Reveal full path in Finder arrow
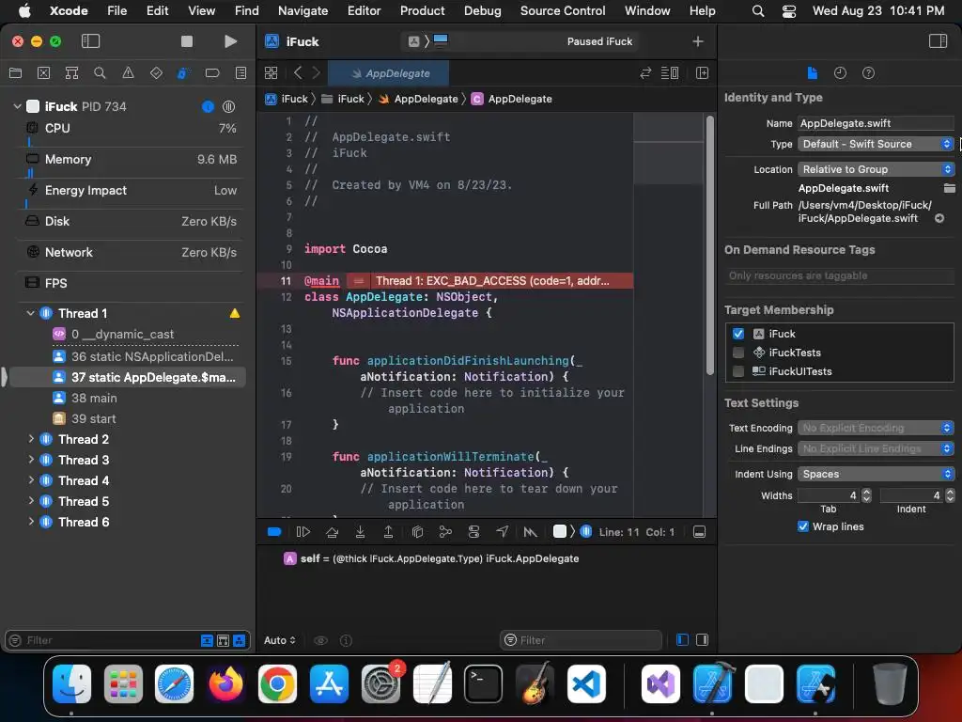The image size is (962, 722). click(939, 218)
